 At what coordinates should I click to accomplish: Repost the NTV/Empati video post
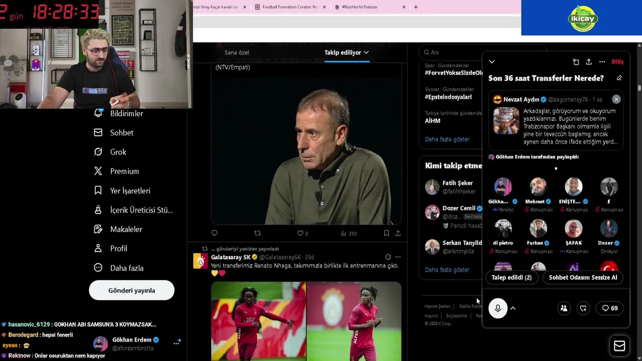[257, 233]
